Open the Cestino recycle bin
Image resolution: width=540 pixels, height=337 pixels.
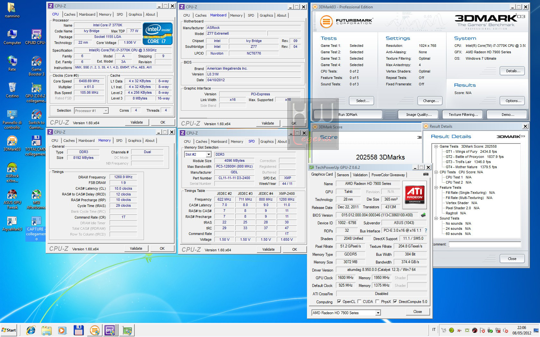[12, 90]
